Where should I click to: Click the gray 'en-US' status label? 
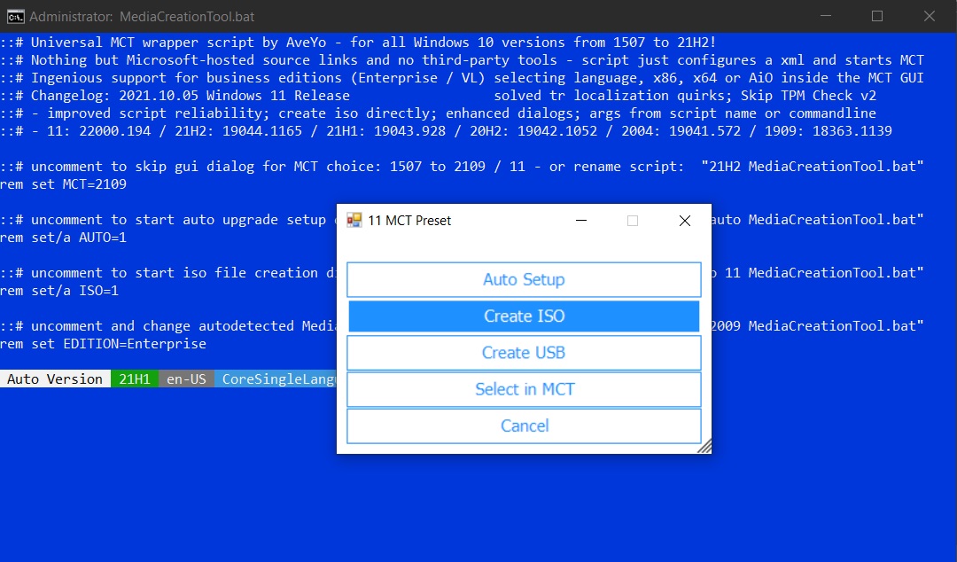point(186,379)
